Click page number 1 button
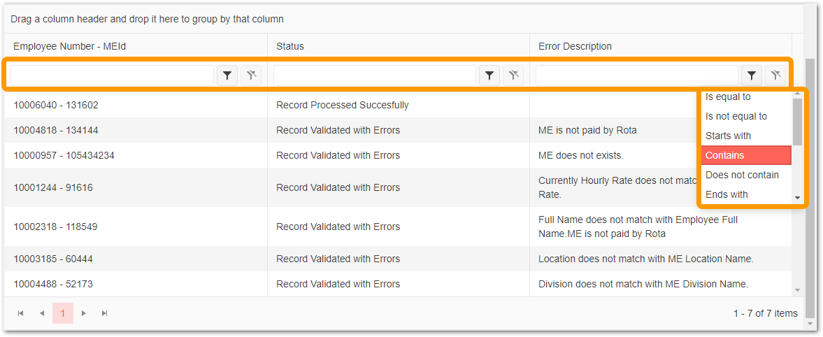Screen dimensions: 823x337 click(63, 313)
